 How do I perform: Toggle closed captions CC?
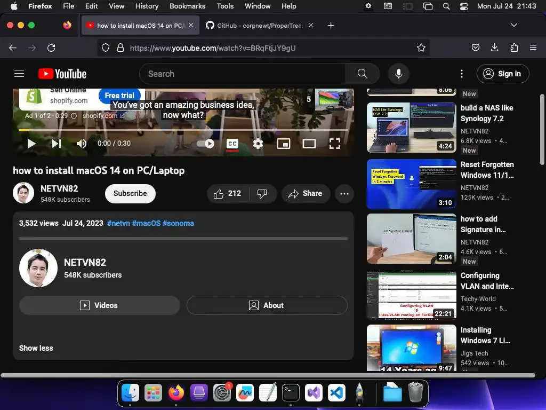click(232, 144)
